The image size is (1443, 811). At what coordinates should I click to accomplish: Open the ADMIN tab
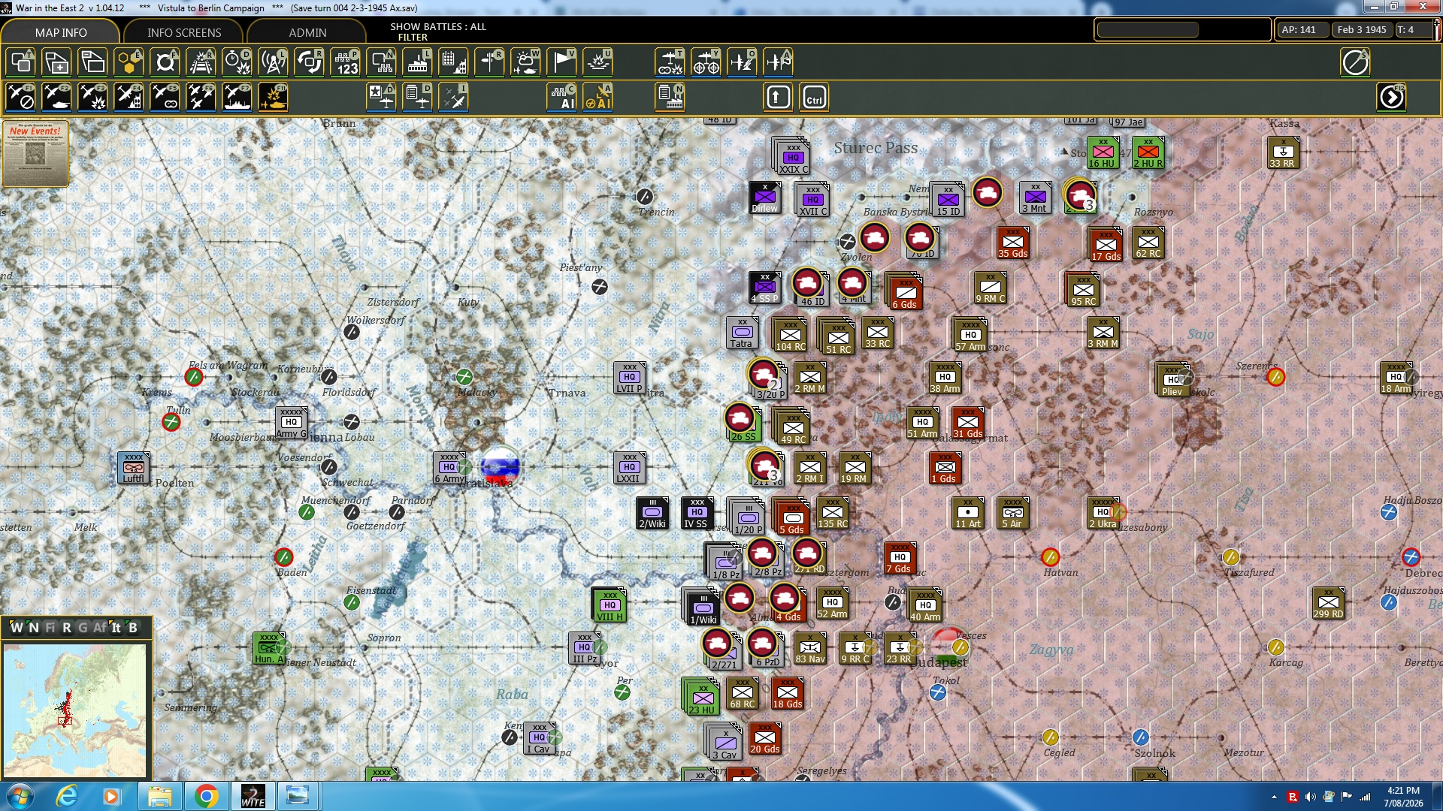(307, 32)
